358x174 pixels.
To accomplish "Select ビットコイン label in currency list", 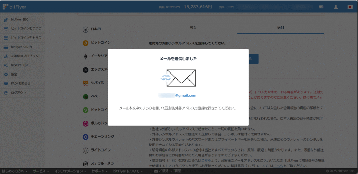I will pyautogui.click(x=101, y=42).
